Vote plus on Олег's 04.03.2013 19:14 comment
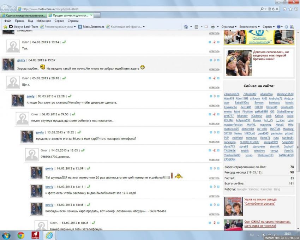Screen dimensions: 300x240 pyautogui.click(x=218, y=42)
